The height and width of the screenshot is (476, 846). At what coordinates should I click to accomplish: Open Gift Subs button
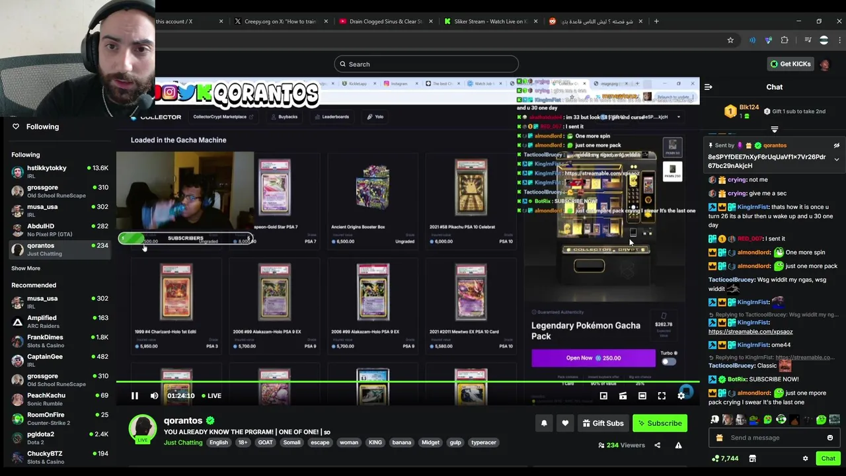coord(603,423)
